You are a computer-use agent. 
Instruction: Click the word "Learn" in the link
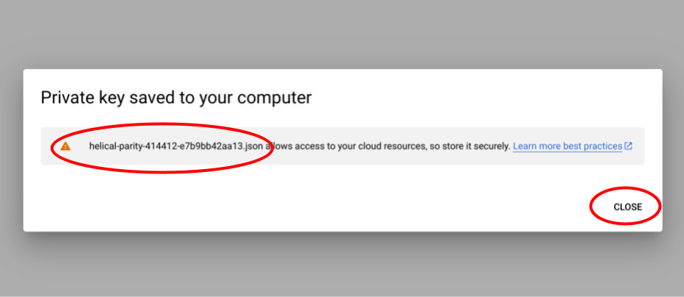[x=526, y=146]
